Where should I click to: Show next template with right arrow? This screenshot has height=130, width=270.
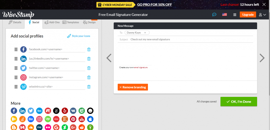coord(262,58)
